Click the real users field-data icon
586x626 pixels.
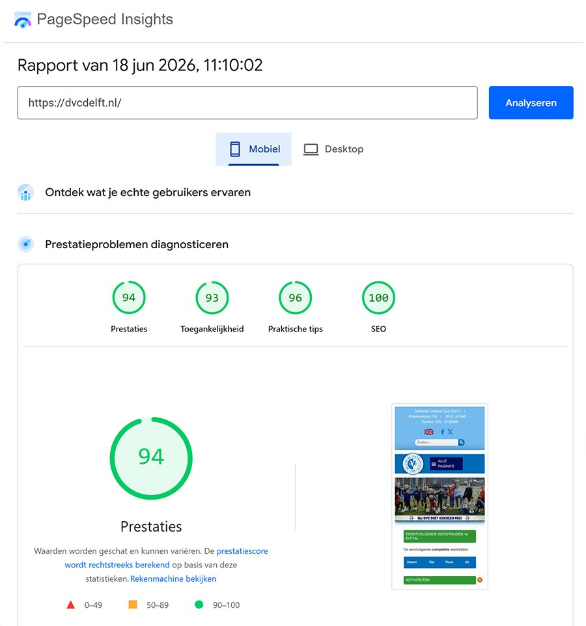coord(26,192)
